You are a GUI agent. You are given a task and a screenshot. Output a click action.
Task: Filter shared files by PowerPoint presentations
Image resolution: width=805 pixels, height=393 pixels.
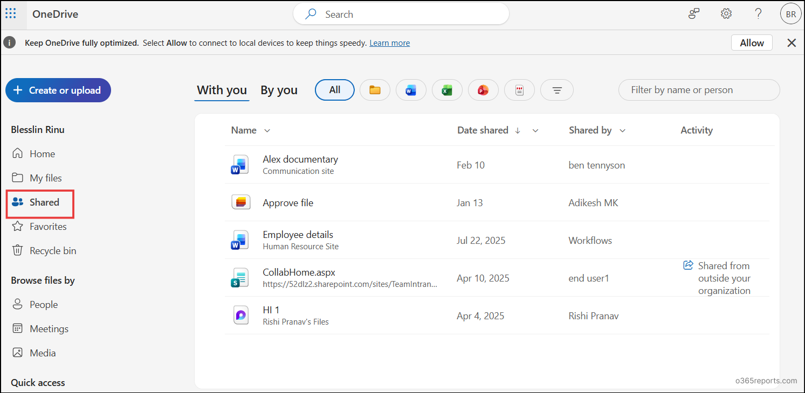(x=483, y=90)
